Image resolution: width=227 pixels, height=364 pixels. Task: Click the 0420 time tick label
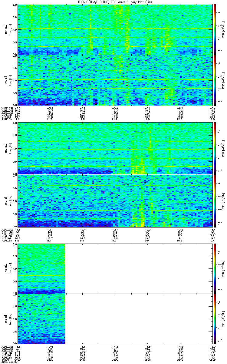click(x=50, y=360)
